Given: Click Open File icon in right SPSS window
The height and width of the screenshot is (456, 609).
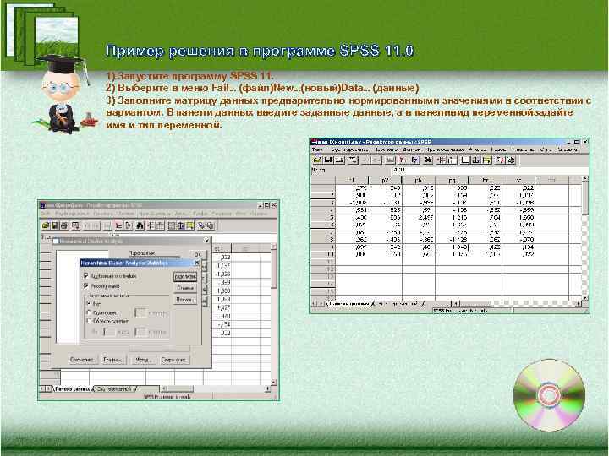Looking at the screenshot, I should (x=317, y=160).
